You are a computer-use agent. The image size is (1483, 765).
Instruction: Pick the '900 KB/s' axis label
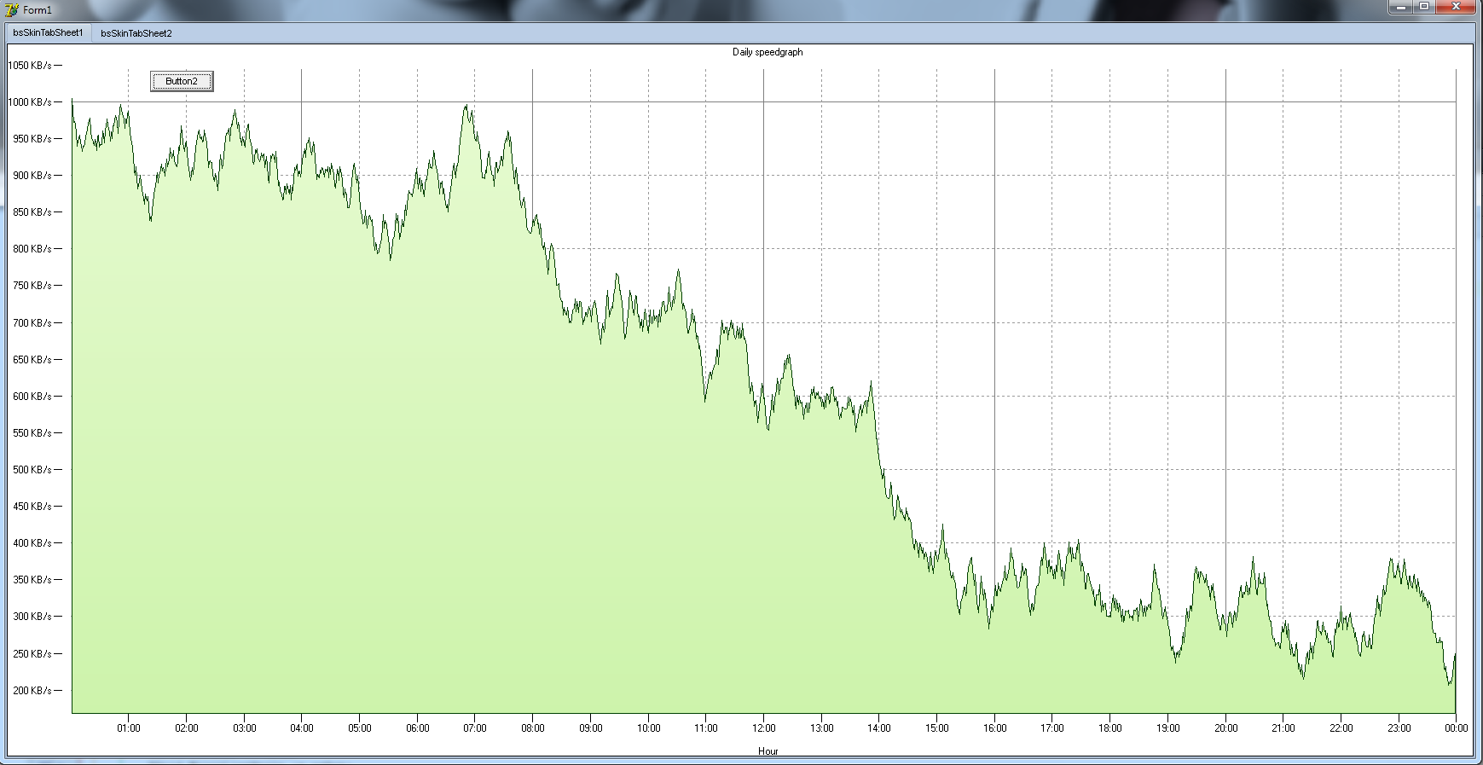click(x=32, y=176)
